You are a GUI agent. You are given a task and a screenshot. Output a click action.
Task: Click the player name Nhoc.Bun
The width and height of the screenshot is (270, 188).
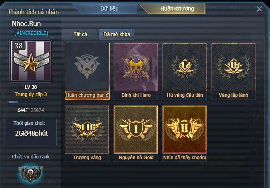click(x=26, y=24)
